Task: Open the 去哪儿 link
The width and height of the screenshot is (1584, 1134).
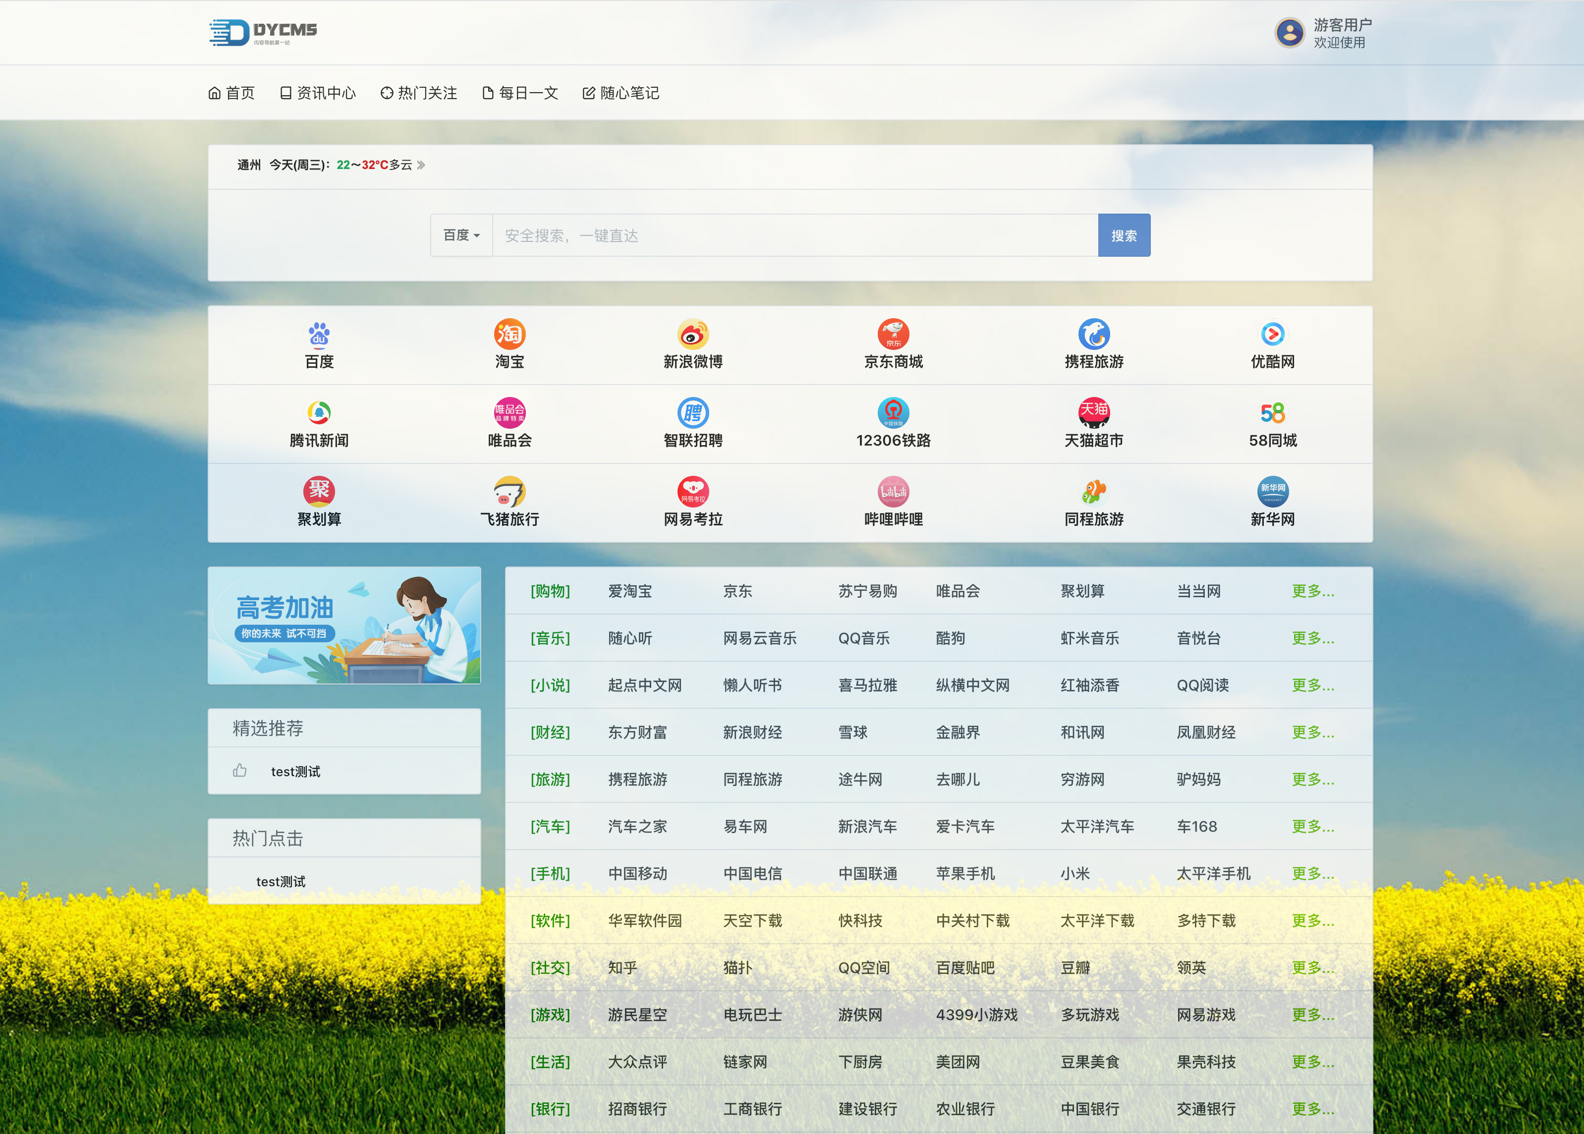Action: pyautogui.click(x=958, y=779)
